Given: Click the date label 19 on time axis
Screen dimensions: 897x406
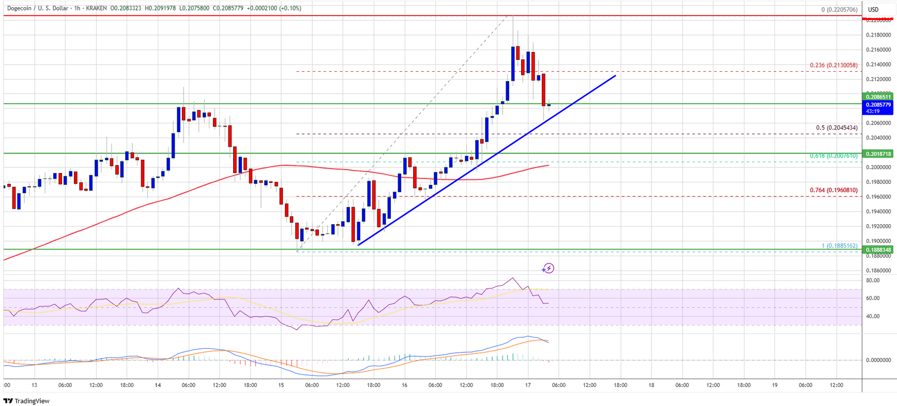Looking at the screenshot, I should click(x=774, y=385).
